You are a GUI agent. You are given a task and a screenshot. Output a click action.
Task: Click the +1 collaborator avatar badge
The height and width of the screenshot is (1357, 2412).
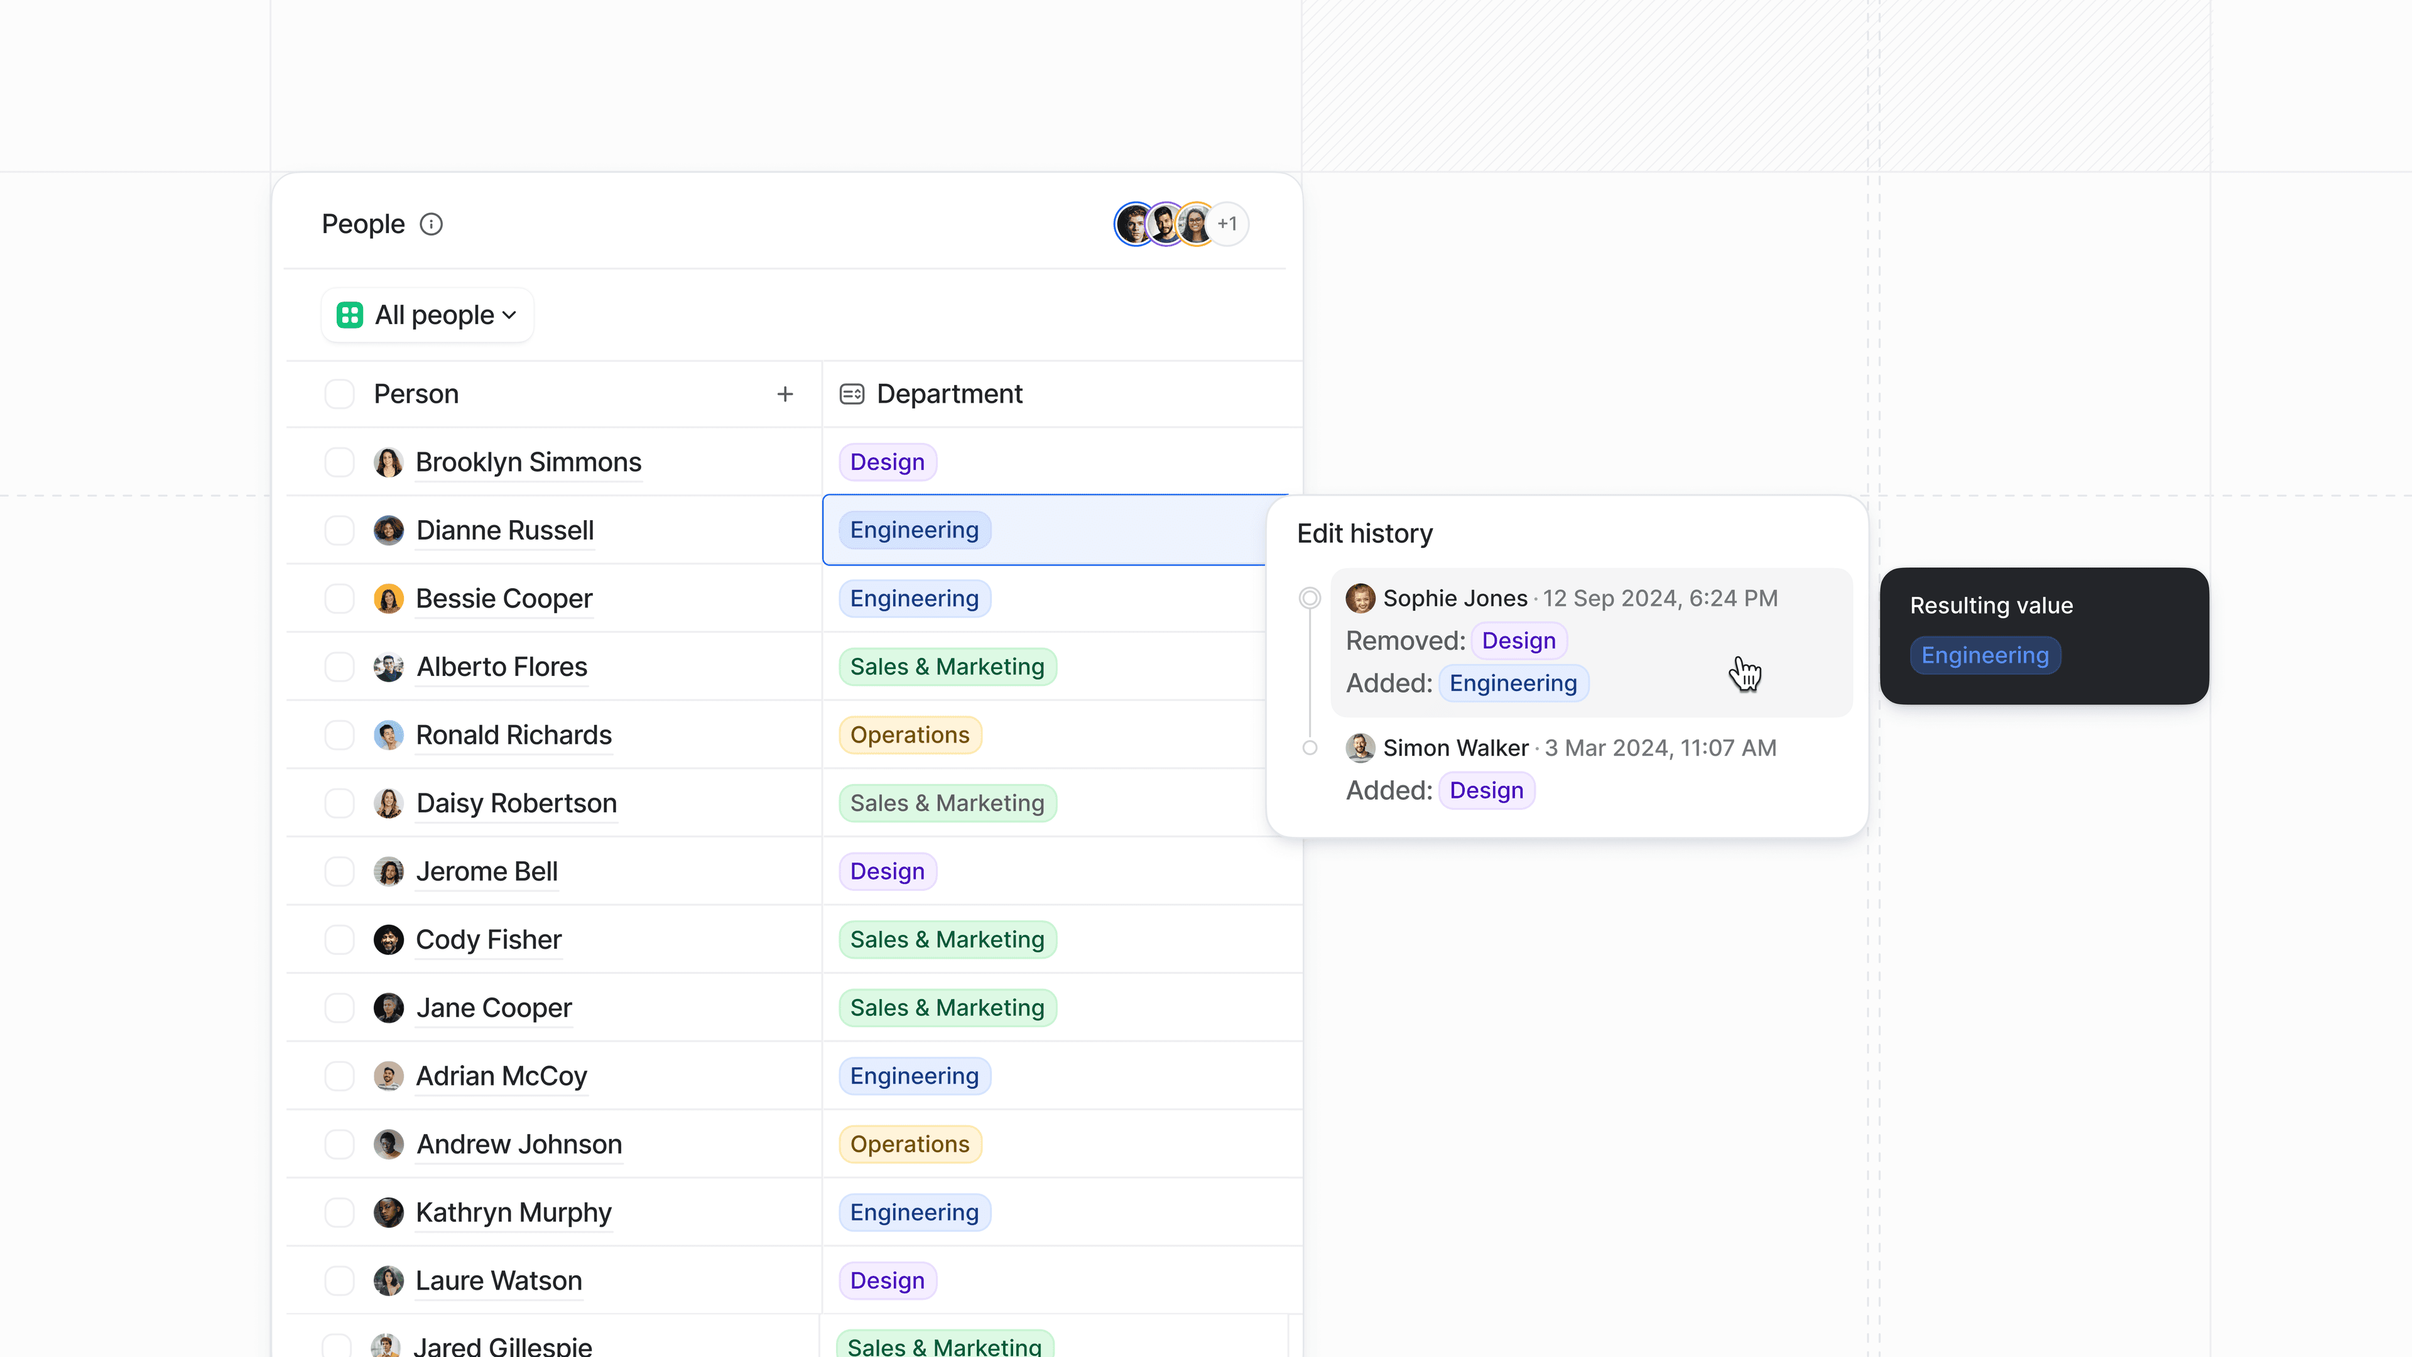(x=1227, y=224)
